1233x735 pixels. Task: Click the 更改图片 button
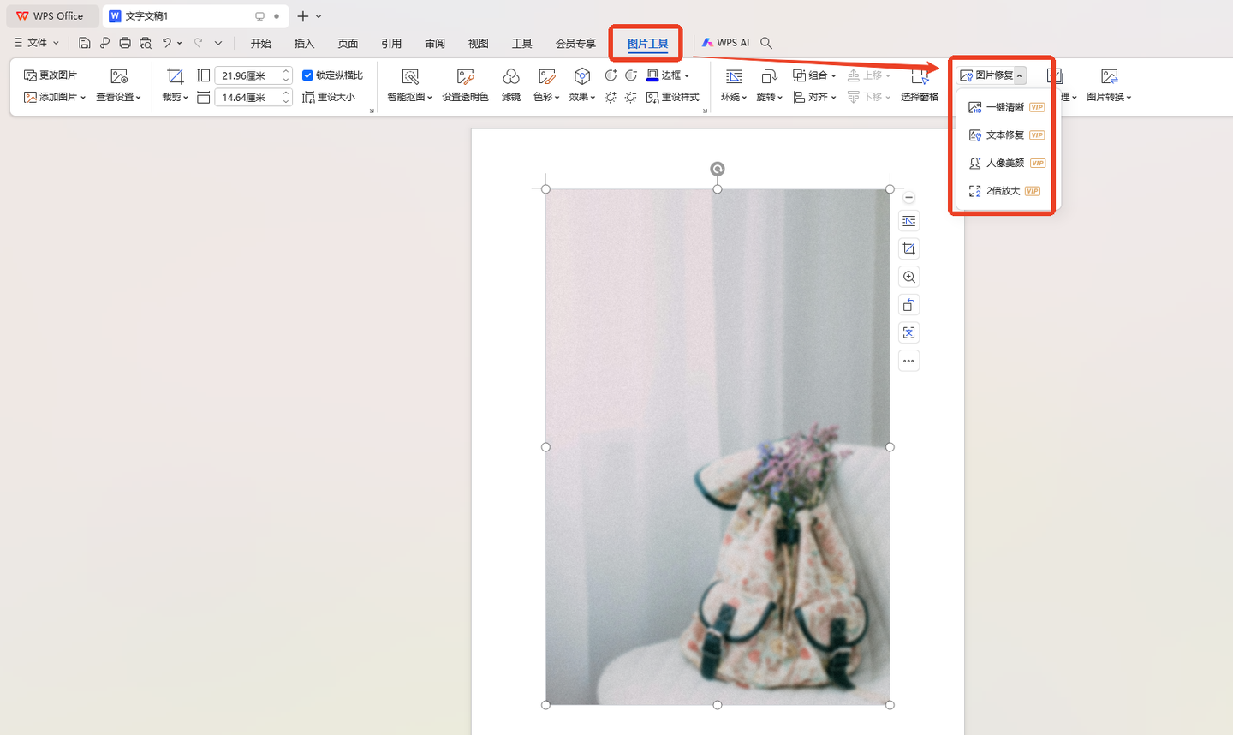coord(51,75)
